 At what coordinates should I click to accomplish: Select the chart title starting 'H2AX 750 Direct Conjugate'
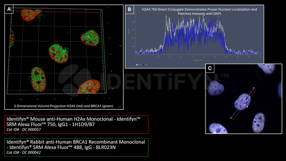click(199, 11)
